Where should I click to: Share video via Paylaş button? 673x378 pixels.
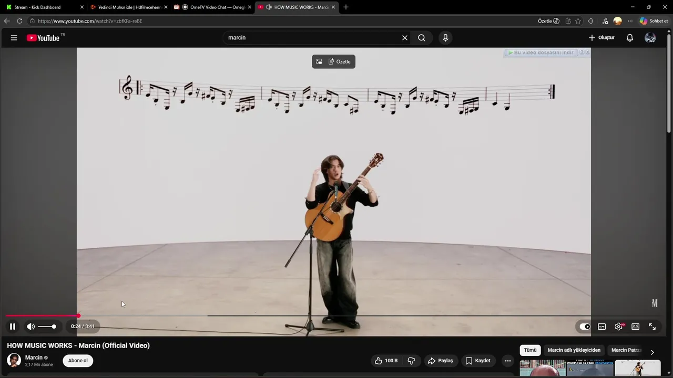(x=440, y=361)
